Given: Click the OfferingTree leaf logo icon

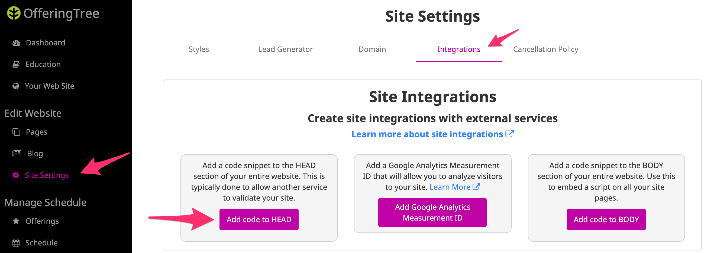Looking at the screenshot, I should 14,13.
